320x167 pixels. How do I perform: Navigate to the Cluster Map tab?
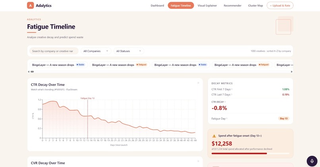[x=256, y=6]
